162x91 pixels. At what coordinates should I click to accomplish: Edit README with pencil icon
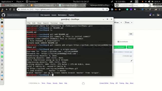pyautogui.click(x=131, y=61)
